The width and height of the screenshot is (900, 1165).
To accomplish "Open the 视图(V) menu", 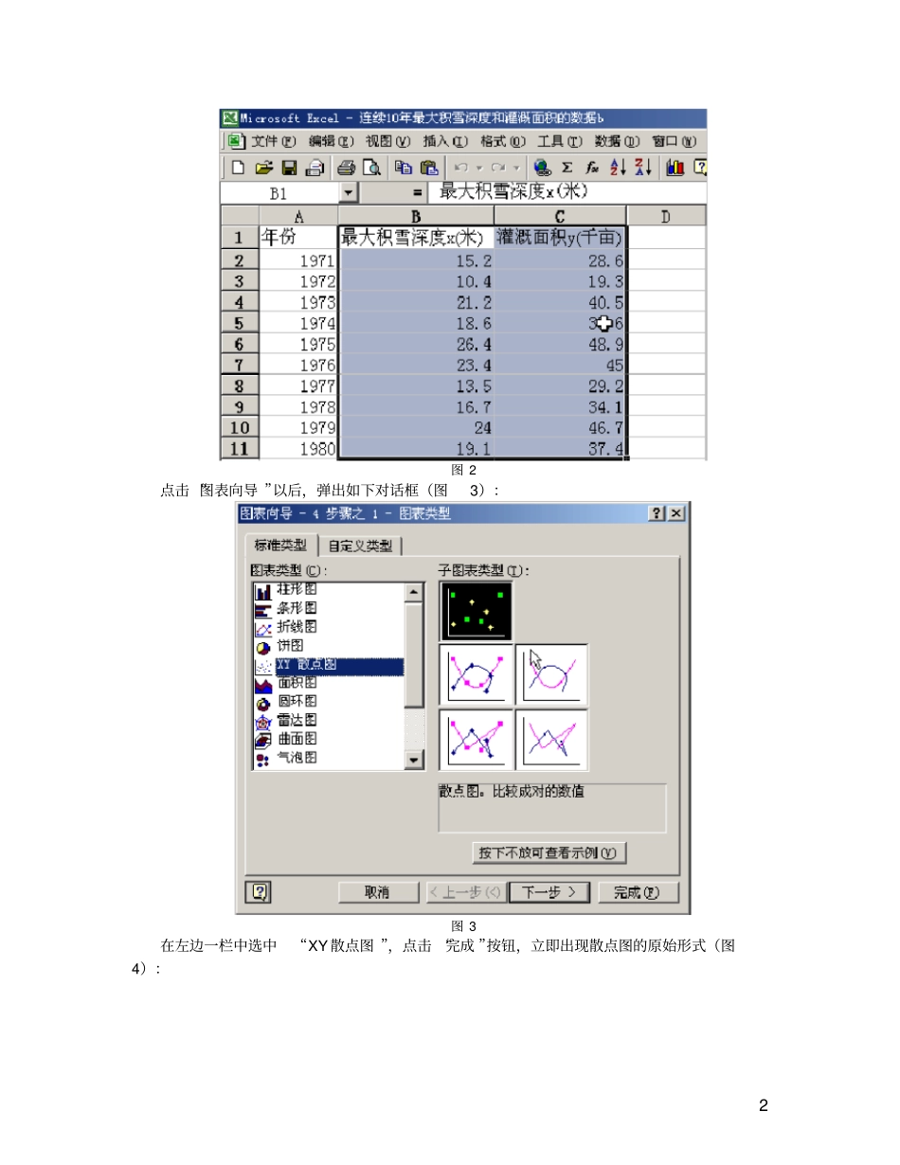I will pos(388,142).
